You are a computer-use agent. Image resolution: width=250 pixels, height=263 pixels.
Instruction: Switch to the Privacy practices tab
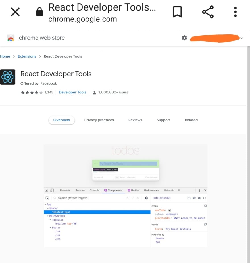point(99,120)
